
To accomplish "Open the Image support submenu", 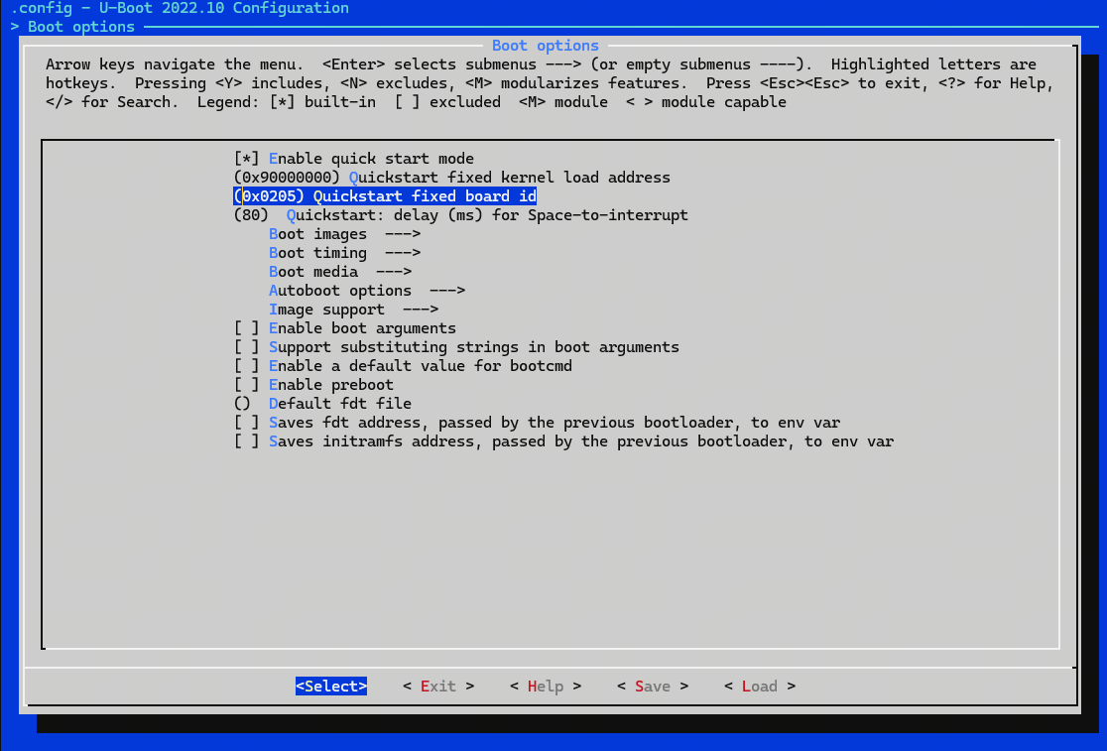I will [354, 310].
